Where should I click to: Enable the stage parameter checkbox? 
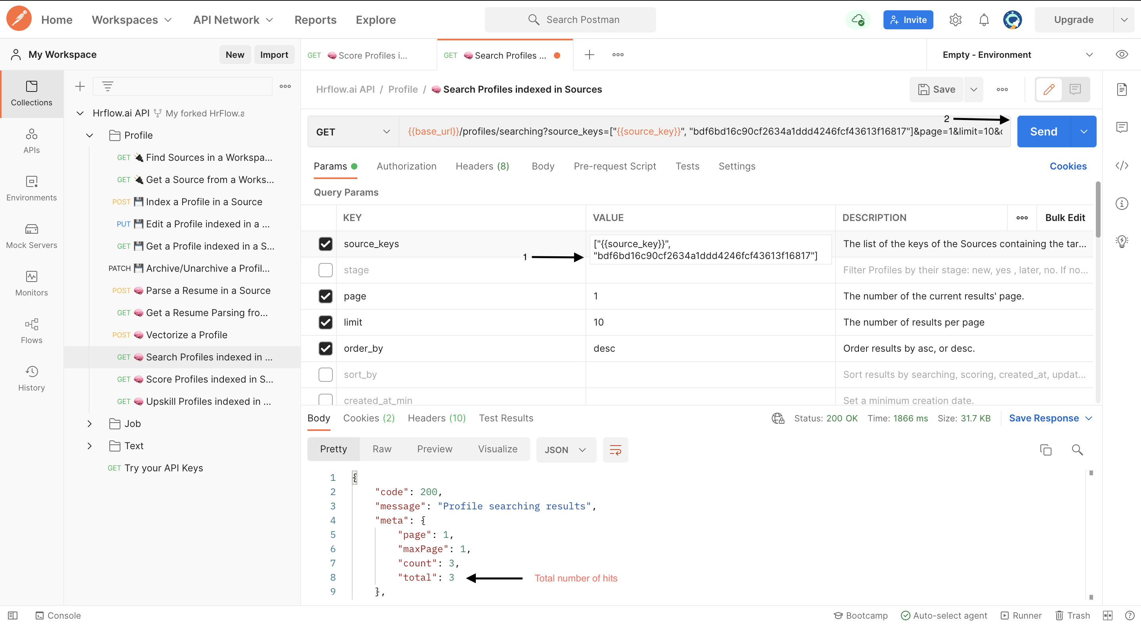pyautogui.click(x=326, y=270)
